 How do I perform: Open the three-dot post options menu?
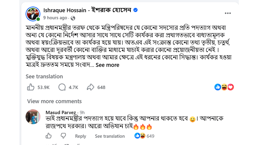pos(228,13)
